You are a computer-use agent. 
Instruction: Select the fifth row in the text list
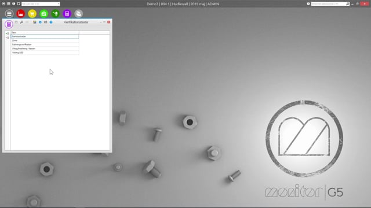45,53
